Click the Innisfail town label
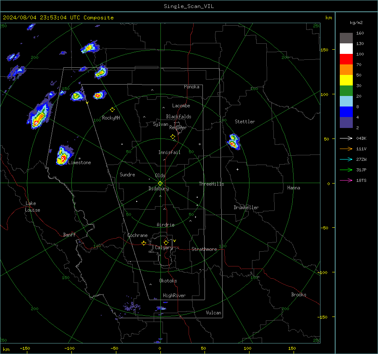 (x=169, y=152)
